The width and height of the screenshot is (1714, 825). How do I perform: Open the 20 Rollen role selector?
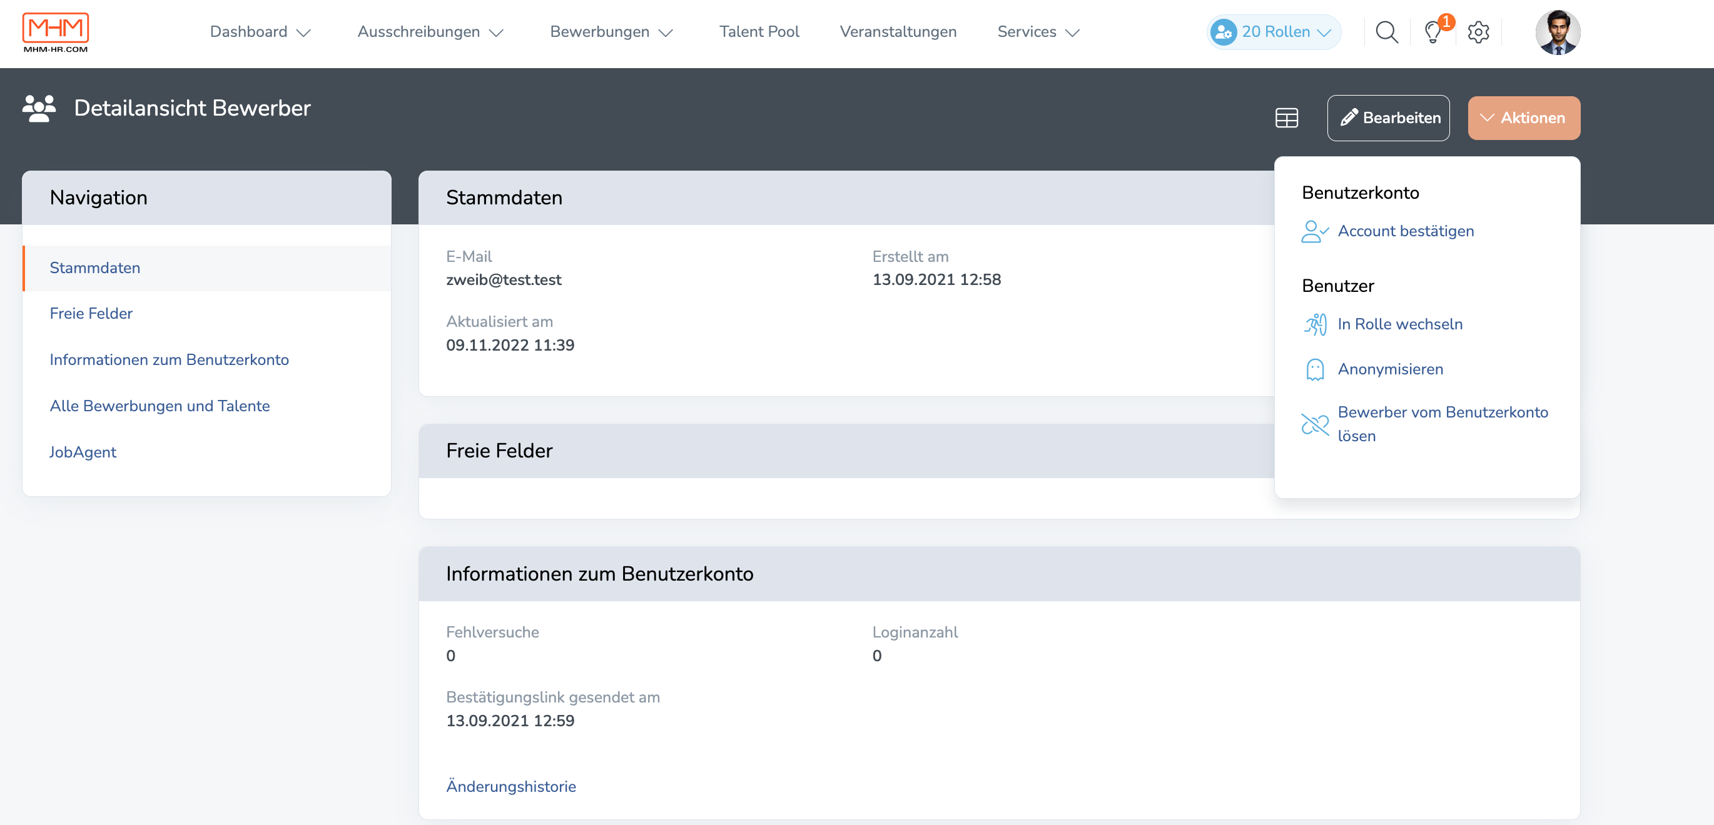click(1273, 32)
